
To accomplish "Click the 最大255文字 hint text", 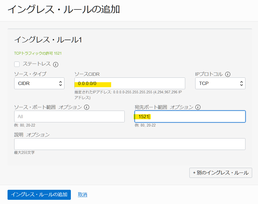I will click(24, 152).
